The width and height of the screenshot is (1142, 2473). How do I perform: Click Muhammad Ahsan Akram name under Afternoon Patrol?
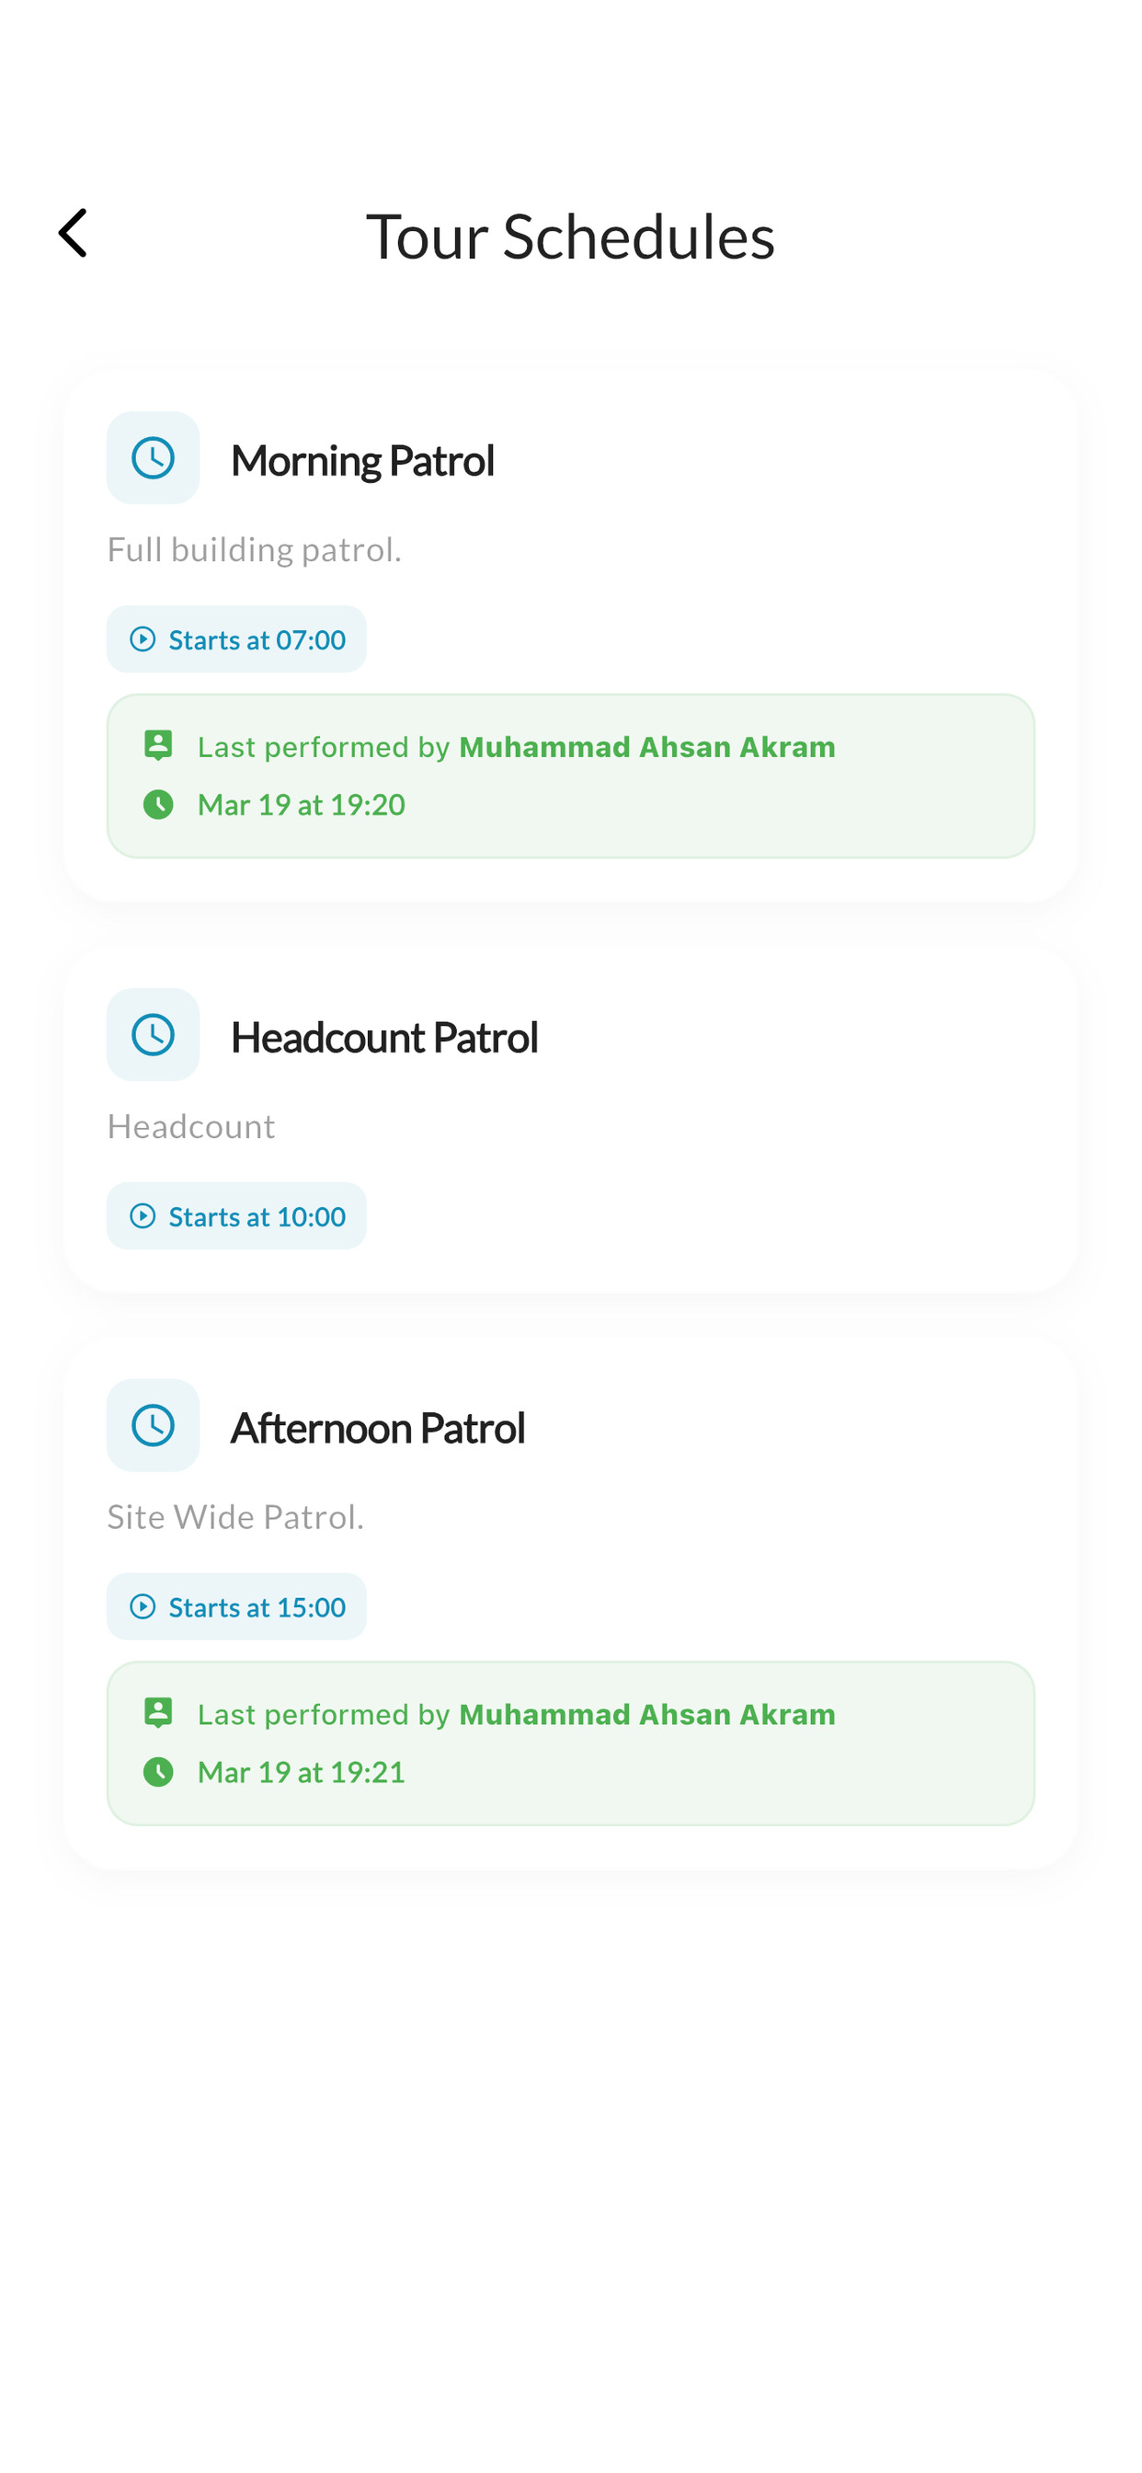pyautogui.click(x=647, y=1715)
